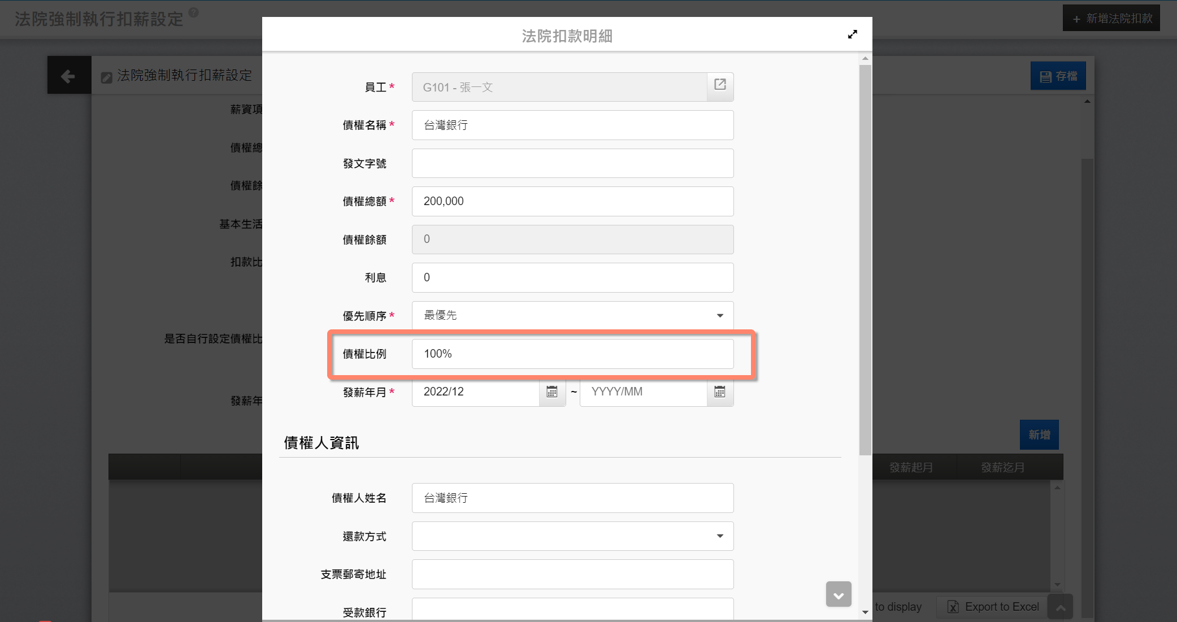The width and height of the screenshot is (1177, 622).
Task: Click the 發薪起月 column header
Action: [x=911, y=467]
